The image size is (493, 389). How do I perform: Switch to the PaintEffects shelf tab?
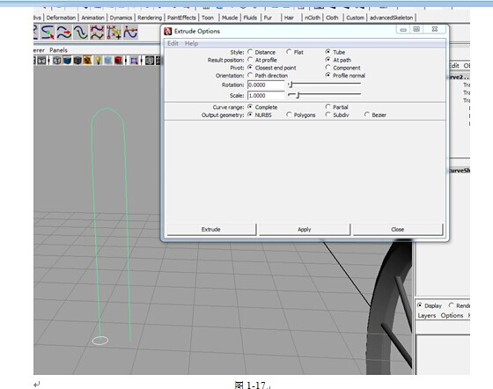click(181, 18)
